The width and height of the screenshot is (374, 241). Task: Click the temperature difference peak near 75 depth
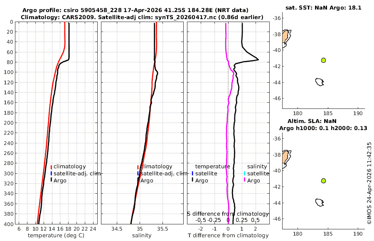click(x=258, y=59)
